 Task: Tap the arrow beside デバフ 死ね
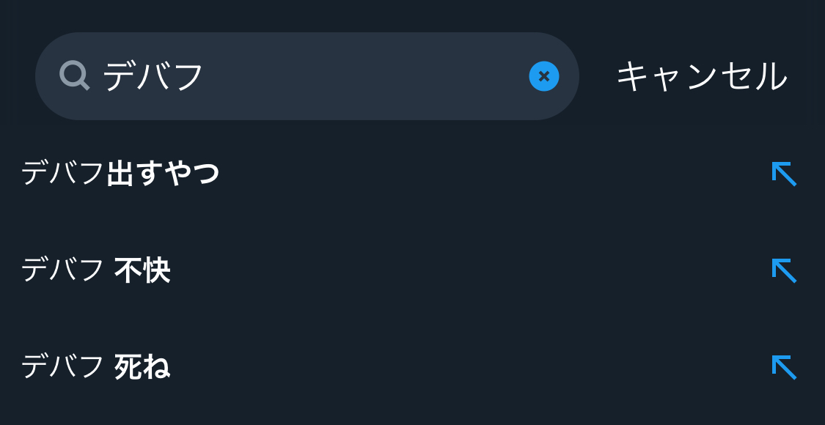(x=784, y=368)
